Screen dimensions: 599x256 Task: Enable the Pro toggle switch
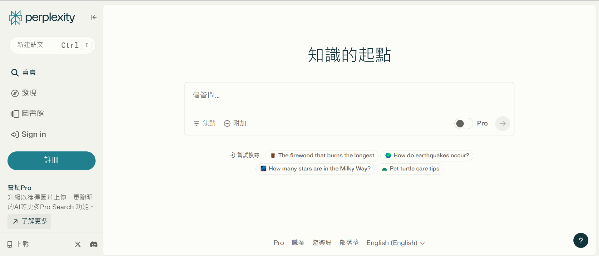point(463,124)
